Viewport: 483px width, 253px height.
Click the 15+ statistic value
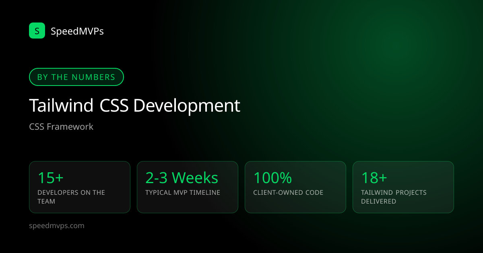[x=50, y=178]
